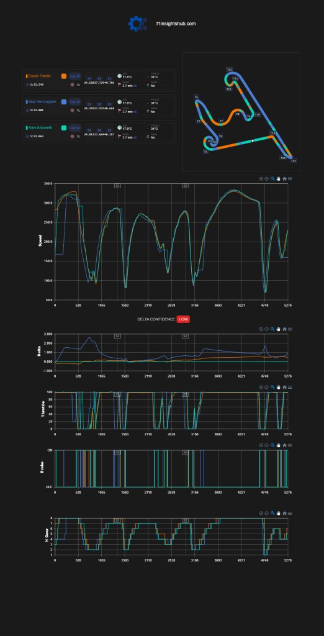The image size is (324, 636).
Task: Open the Brake chart export menu
Action: [x=290, y=445]
